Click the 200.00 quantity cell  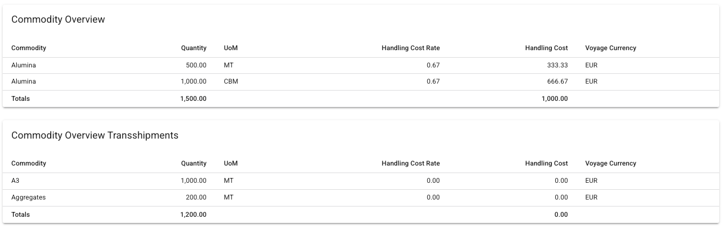click(x=196, y=197)
